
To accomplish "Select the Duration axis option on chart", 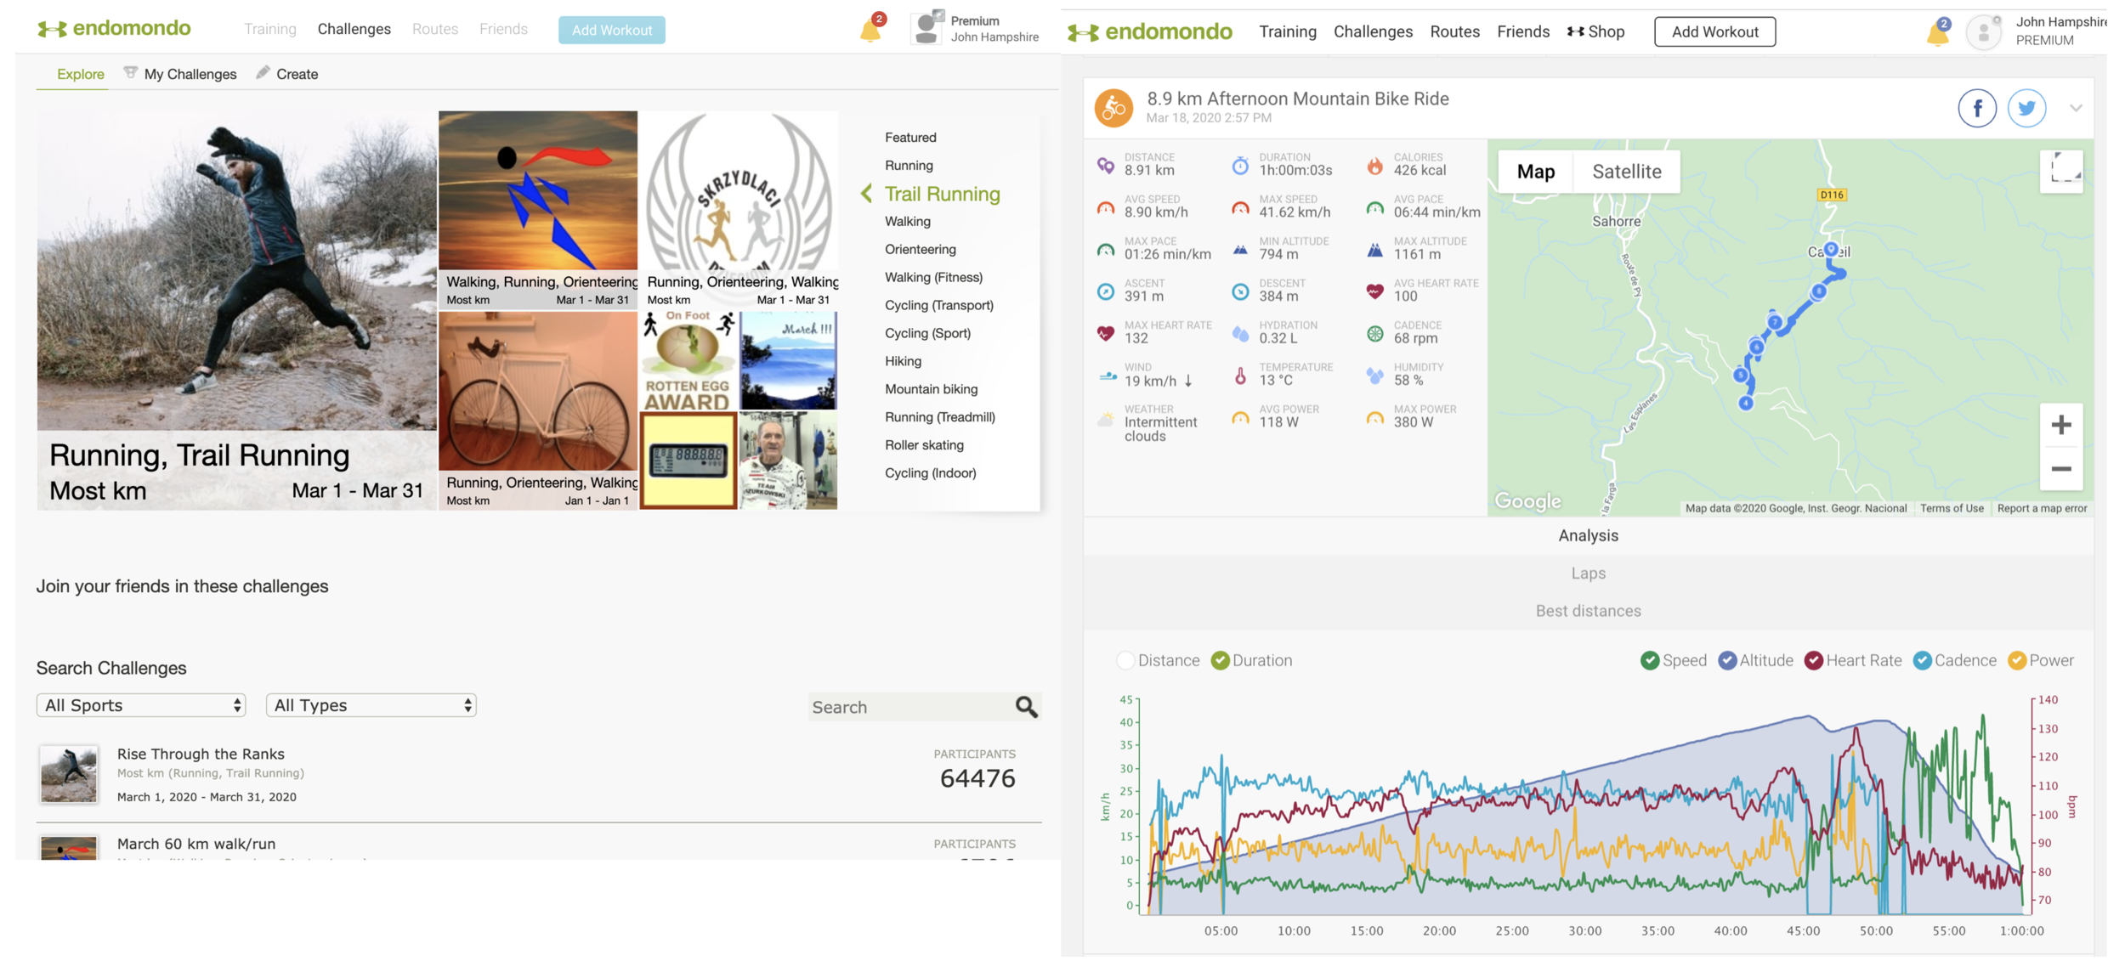I will 1219,661.
